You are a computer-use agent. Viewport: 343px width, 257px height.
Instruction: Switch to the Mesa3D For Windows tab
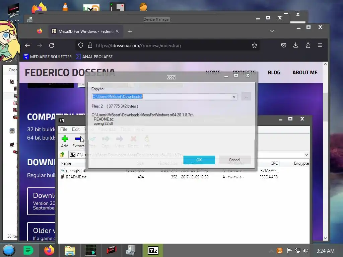coord(85,31)
